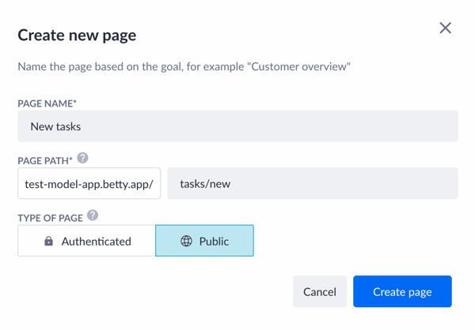Click the PAGE NAME field label

tap(45, 103)
